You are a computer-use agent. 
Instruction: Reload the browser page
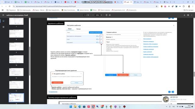click(9, 6)
